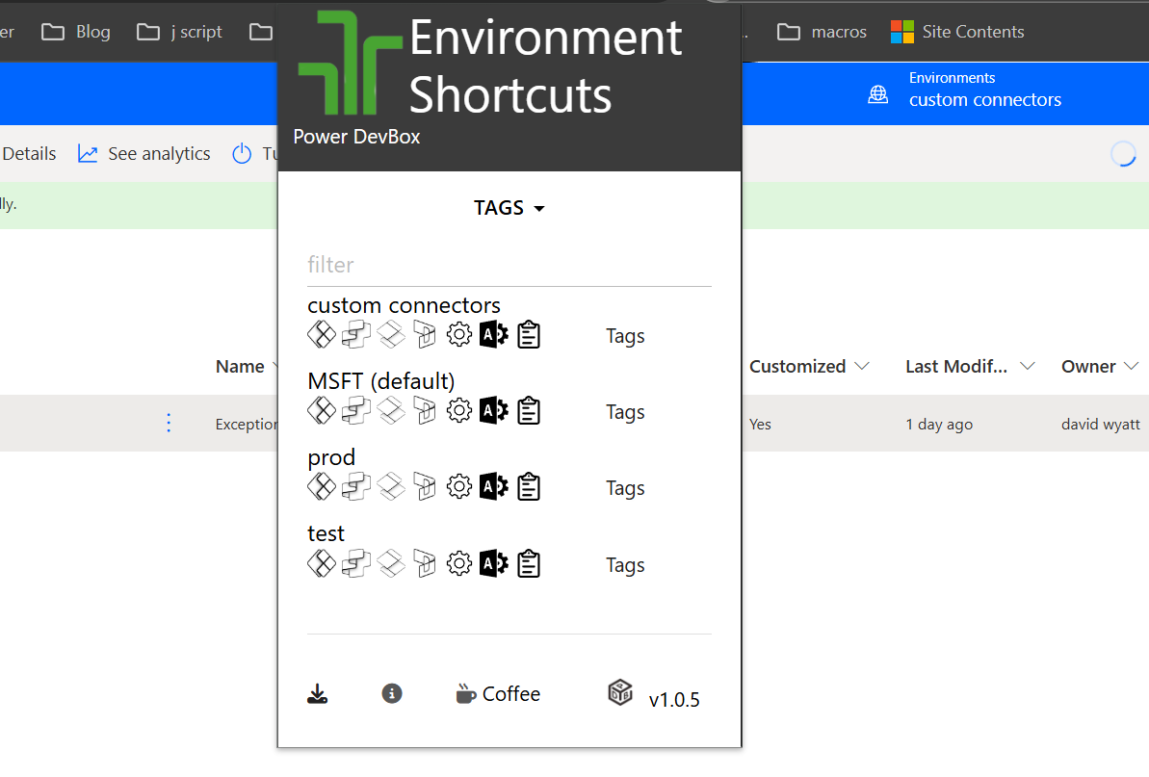Open Power Apps for prod environment
The height and width of the screenshot is (777, 1149).
[321, 487]
